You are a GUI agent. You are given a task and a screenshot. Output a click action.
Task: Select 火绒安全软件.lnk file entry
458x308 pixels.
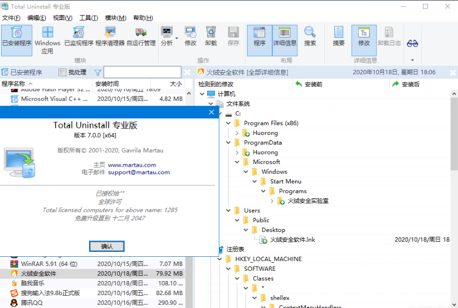[x=292, y=239]
